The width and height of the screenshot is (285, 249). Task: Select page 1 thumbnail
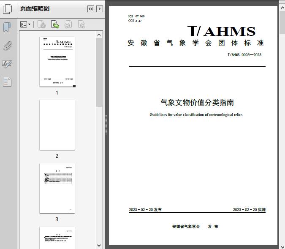pyautogui.click(x=57, y=62)
